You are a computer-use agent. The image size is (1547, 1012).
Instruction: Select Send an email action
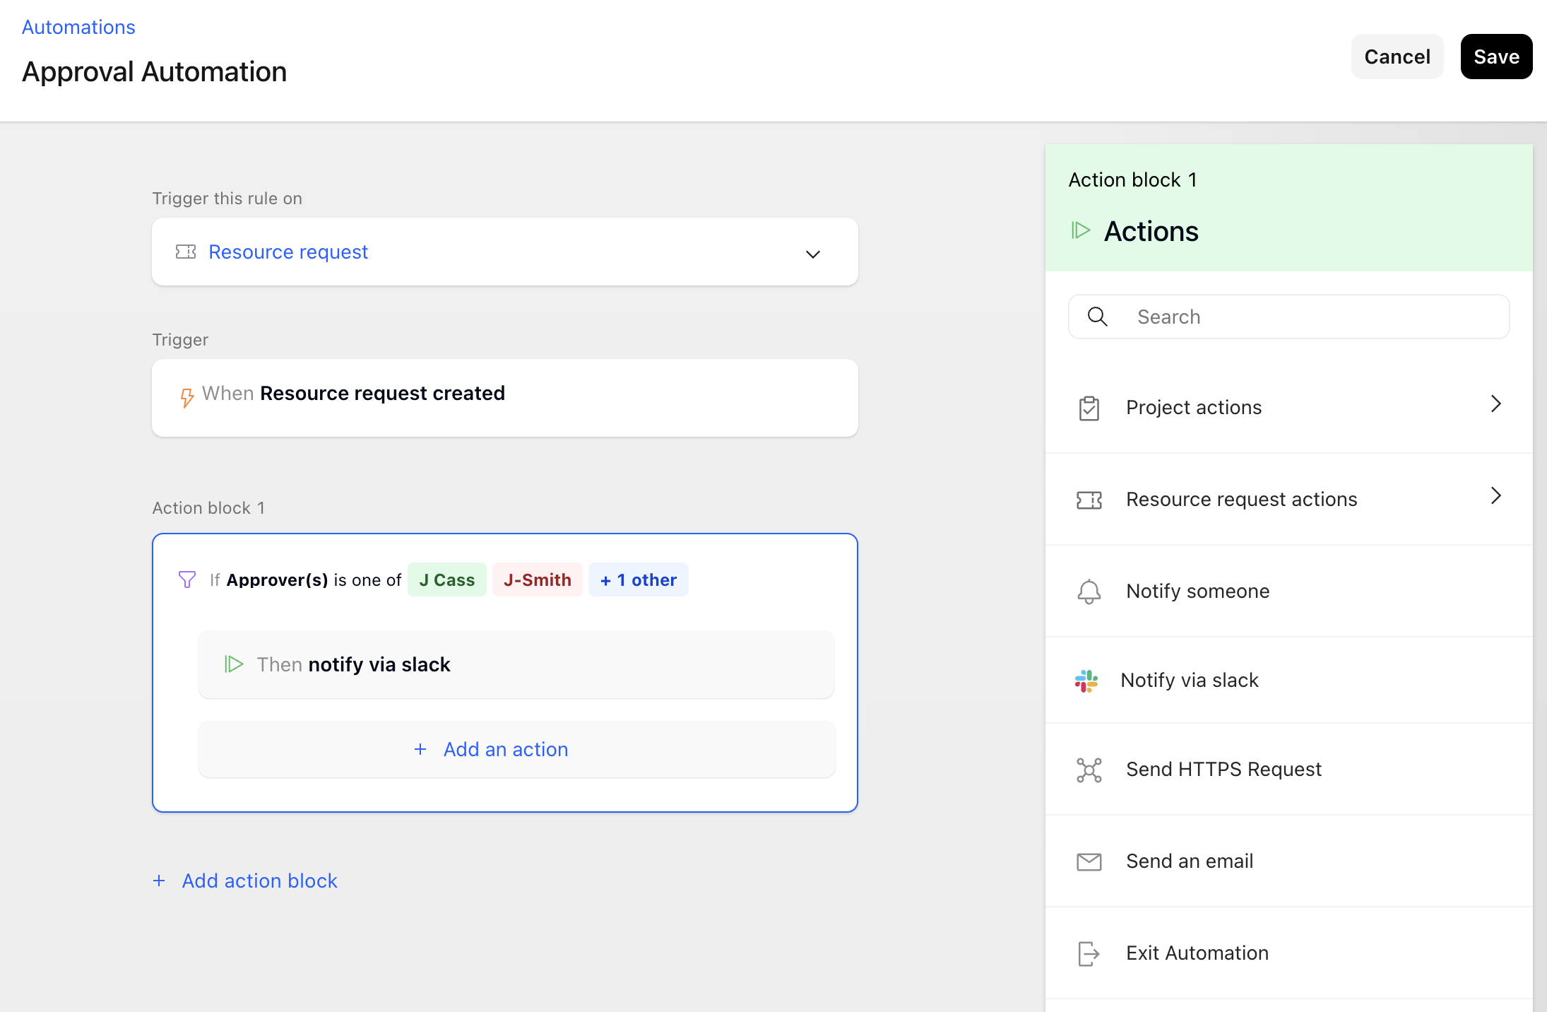point(1190,861)
